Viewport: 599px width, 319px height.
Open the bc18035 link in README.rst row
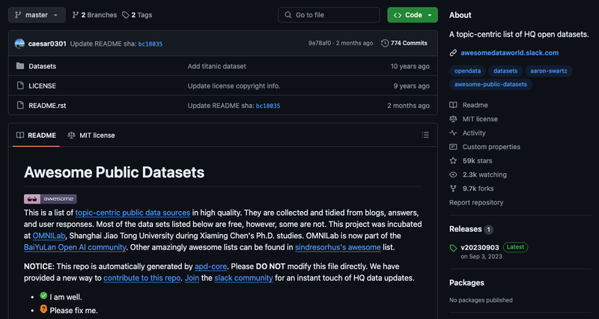tap(268, 106)
